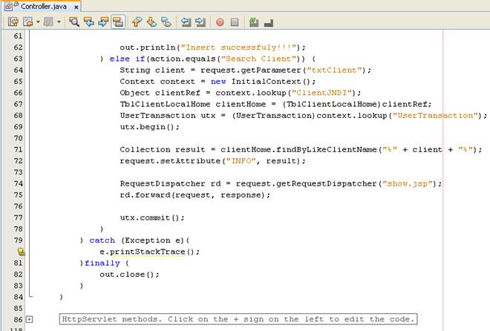Viewport: 490px width, 331px height.
Task: Click Find Previous Occurrence icon
Action: tap(89, 22)
